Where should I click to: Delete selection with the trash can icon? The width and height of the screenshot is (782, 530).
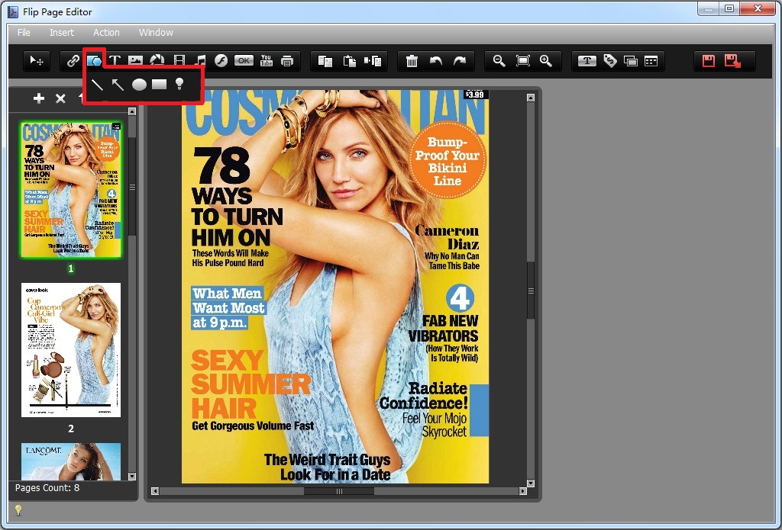(412, 61)
